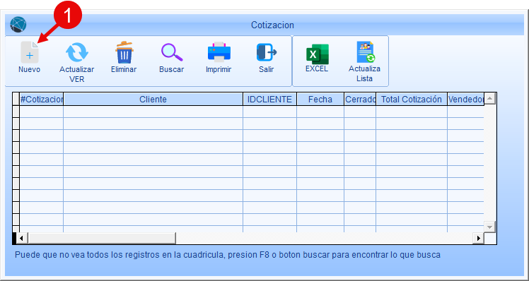This screenshot has width=529, height=281.
Task: Select the IDCLIENTE column header
Action: tap(269, 99)
